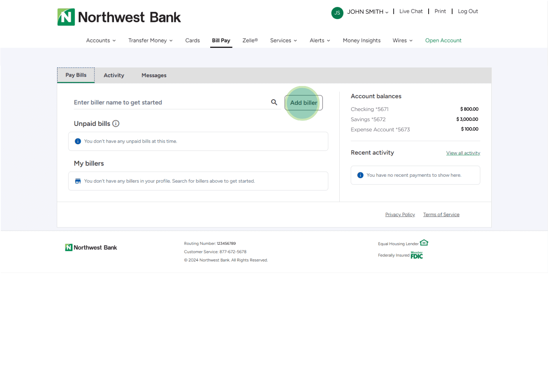Click the JS user avatar icon
This screenshot has width=548, height=380.
[337, 13]
